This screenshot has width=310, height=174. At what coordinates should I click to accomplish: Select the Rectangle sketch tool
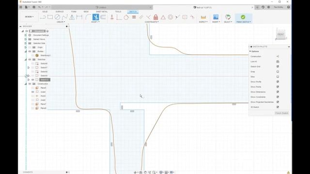click(50, 17)
